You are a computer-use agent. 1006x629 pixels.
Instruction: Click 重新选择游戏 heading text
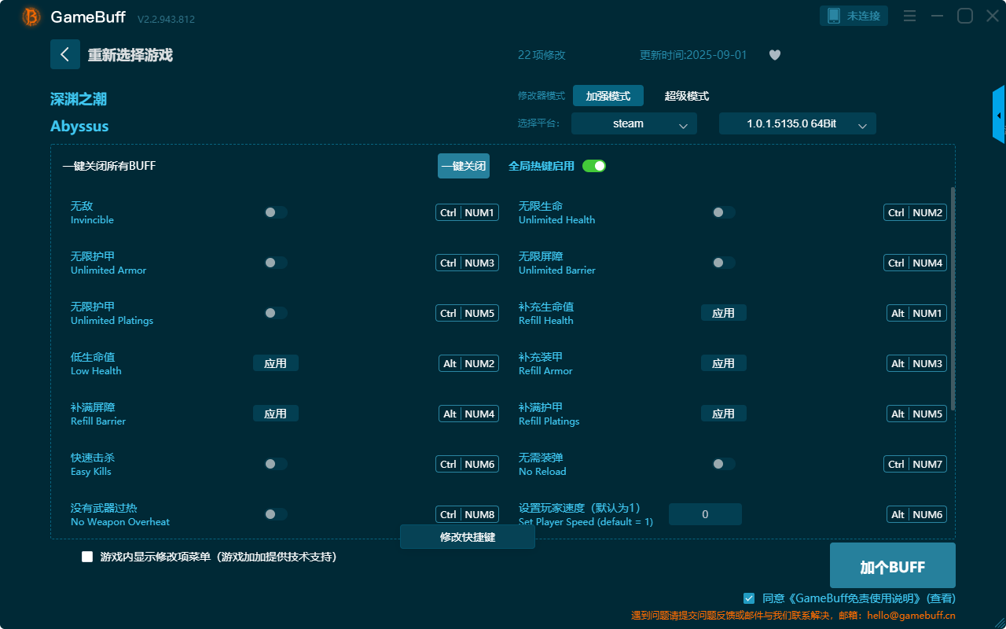[x=130, y=55]
